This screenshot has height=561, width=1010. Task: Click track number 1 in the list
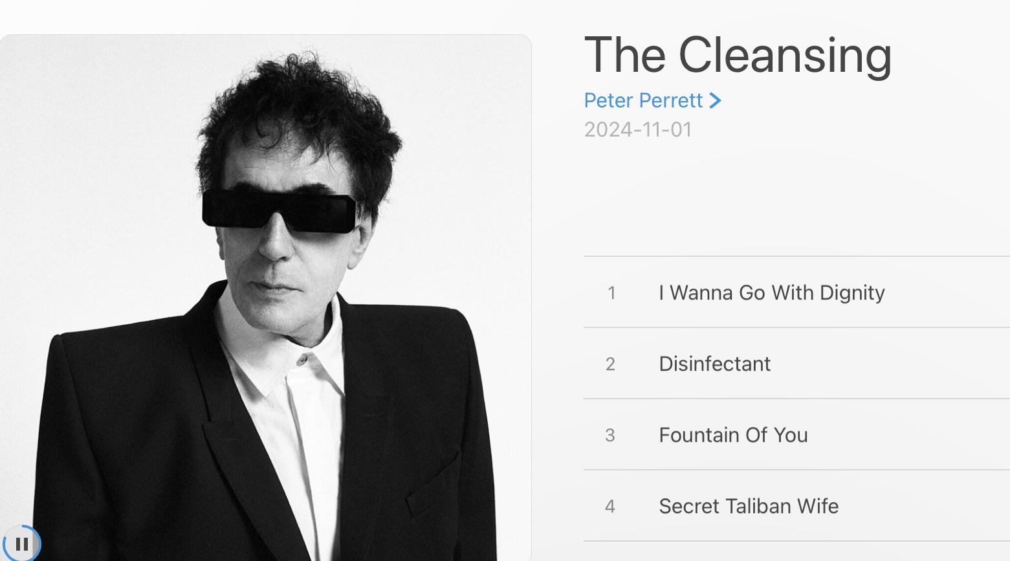[611, 293]
